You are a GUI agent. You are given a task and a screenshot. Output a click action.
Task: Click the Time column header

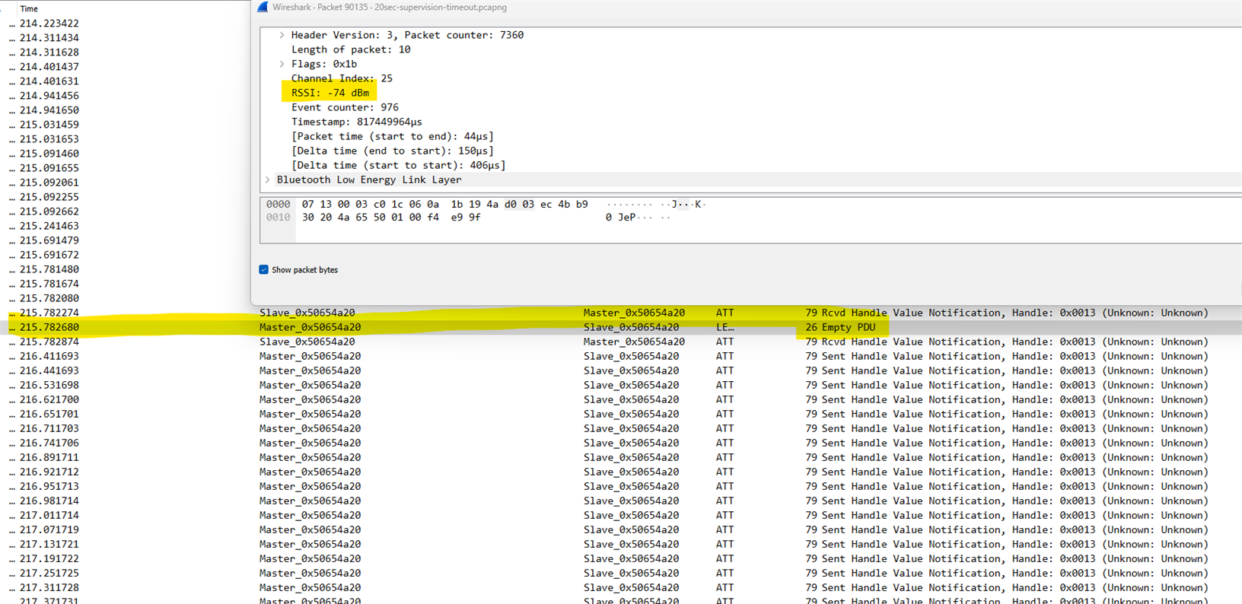pos(29,8)
